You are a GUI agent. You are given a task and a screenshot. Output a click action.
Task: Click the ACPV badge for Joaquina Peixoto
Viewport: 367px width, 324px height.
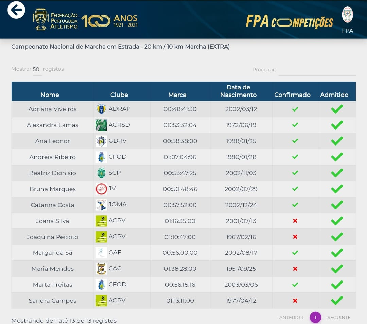101,237
